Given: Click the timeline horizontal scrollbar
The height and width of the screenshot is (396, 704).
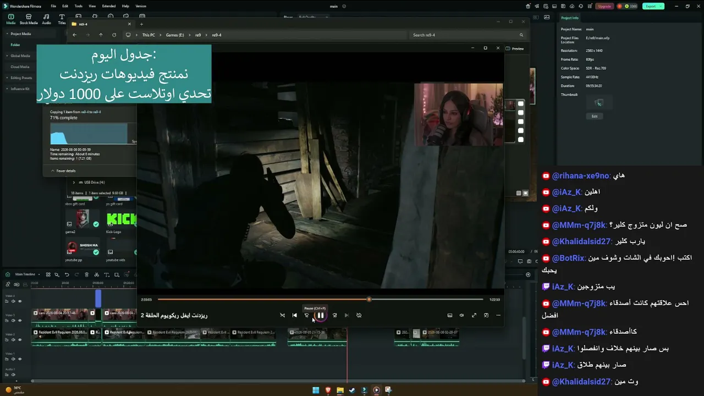Looking at the screenshot, I should click(277, 381).
